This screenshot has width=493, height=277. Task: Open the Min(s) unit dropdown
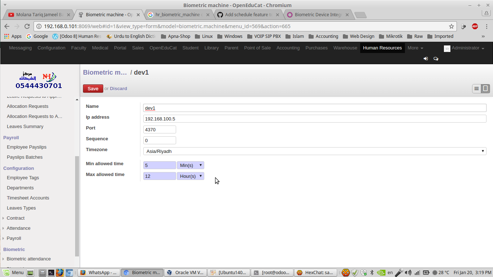tap(191, 165)
